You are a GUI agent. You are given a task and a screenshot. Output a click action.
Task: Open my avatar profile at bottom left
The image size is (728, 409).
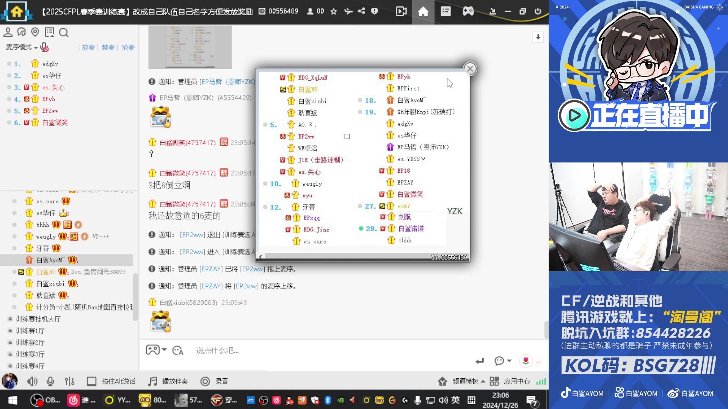pos(9,381)
